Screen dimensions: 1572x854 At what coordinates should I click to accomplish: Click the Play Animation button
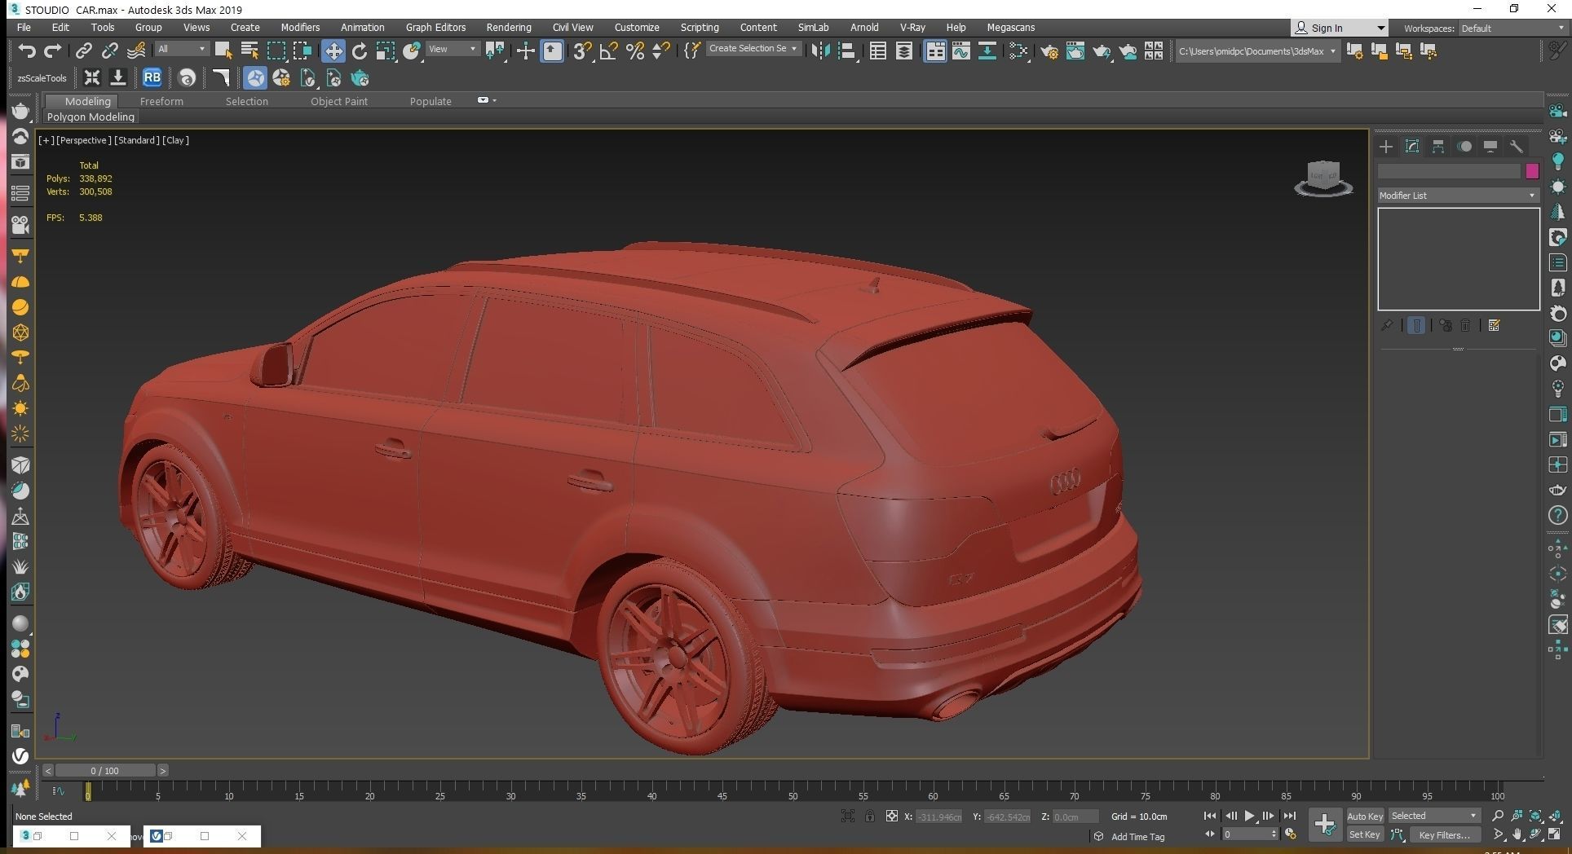(x=1249, y=816)
